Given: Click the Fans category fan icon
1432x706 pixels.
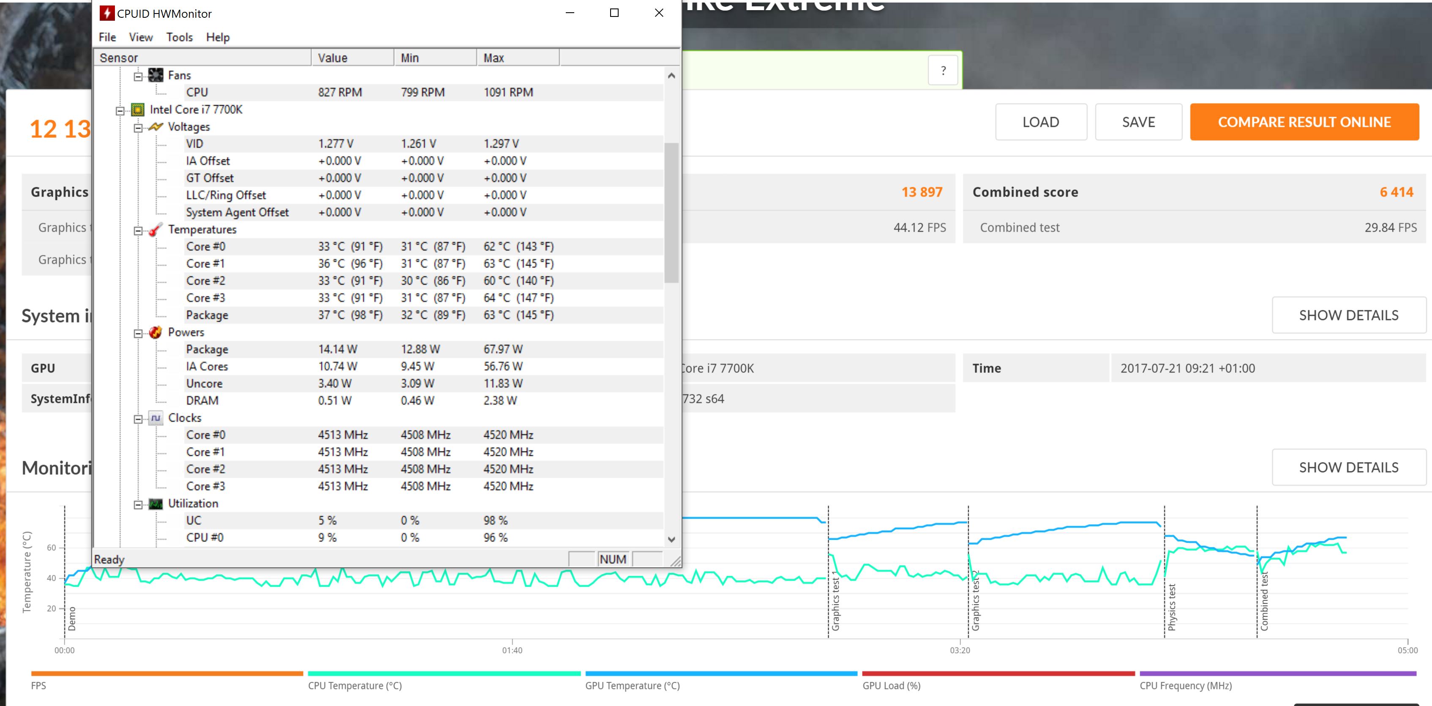Looking at the screenshot, I should click(x=155, y=75).
